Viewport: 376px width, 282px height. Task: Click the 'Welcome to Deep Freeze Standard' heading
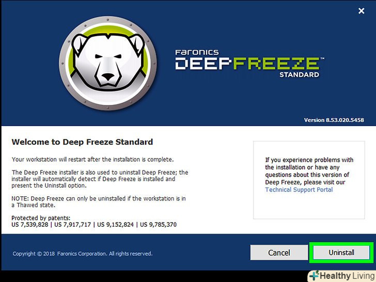click(x=82, y=142)
